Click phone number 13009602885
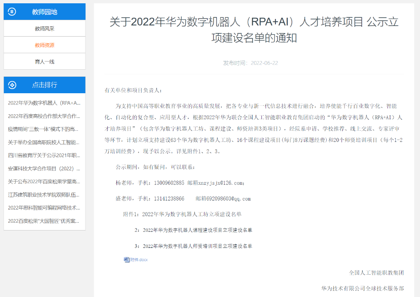This screenshot has height=297, width=420. pos(169,183)
